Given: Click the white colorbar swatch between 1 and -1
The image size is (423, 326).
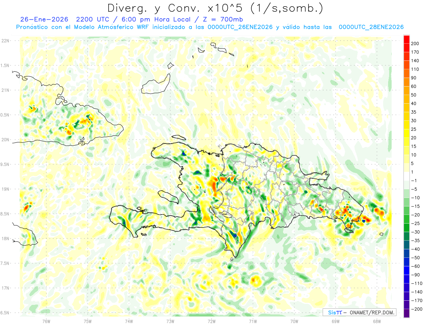Looking at the screenshot, I should click(406, 176).
